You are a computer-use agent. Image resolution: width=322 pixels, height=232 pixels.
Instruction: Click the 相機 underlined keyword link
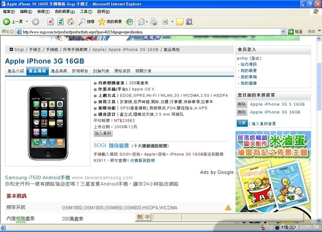click(x=21, y=218)
